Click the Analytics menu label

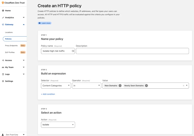[9, 18]
